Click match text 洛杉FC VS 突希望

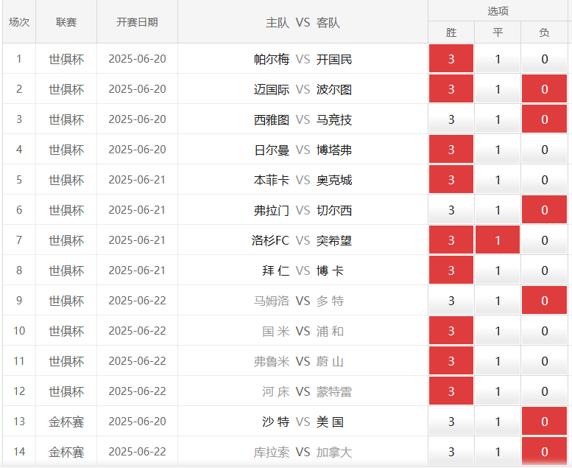302,240
